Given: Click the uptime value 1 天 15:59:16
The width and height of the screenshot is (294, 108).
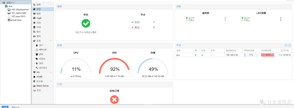Looking at the screenshot, I should click(284, 55).
